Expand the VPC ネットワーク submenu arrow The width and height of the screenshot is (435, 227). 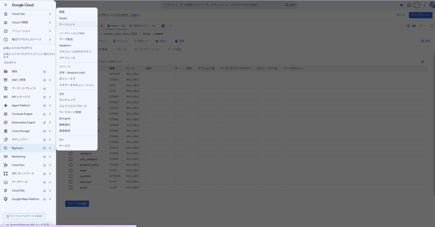(50, 174)
